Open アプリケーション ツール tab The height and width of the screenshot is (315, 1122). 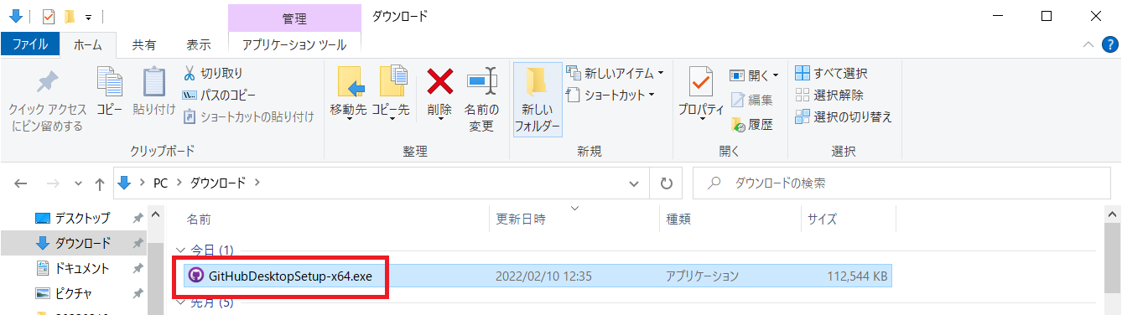[x=295, y=44]
